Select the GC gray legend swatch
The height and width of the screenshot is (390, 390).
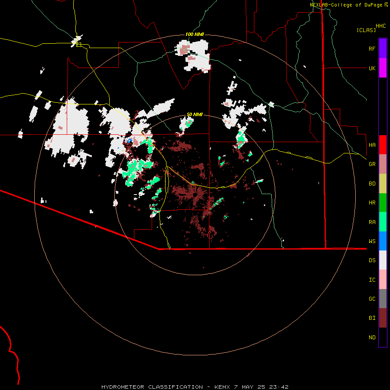point(383,299)
